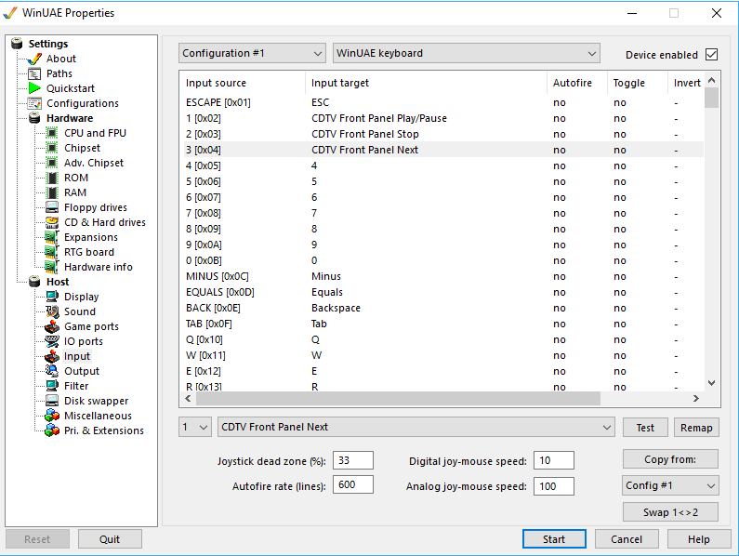Open the Floppy drives settings page
739x556 pixels.
(x=96, y=207)
